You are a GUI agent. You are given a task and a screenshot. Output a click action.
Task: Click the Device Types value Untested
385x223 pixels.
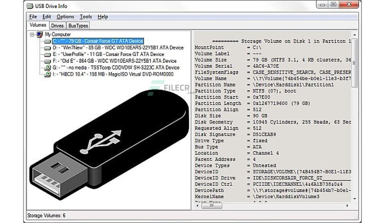pos(264,165)
